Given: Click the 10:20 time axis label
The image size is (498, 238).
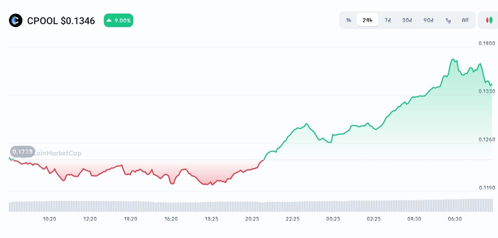Looking at the screenshot, I should 50,219.
